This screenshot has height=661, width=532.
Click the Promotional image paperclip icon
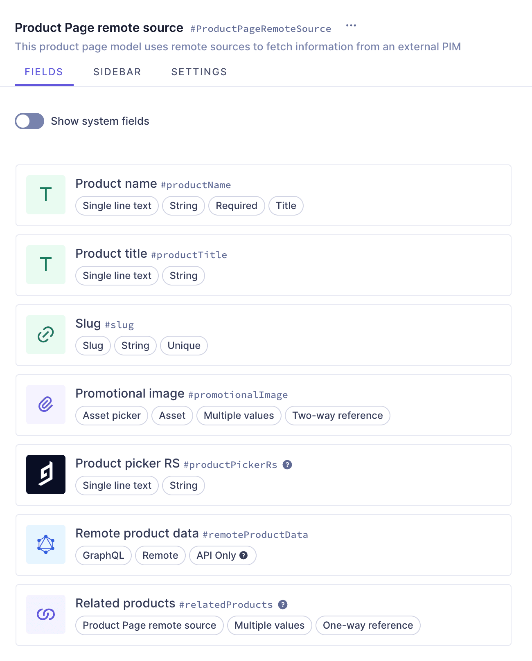(x=45, y=405)
